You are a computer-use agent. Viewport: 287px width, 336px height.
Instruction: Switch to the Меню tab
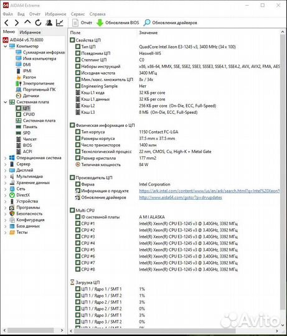pyautogui.click(x=9, y=32)
